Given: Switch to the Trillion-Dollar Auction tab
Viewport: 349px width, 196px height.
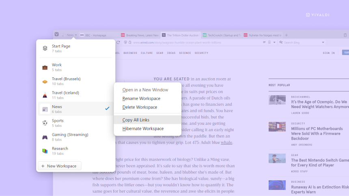Looking at the screenshot, I should pos(181,35).
